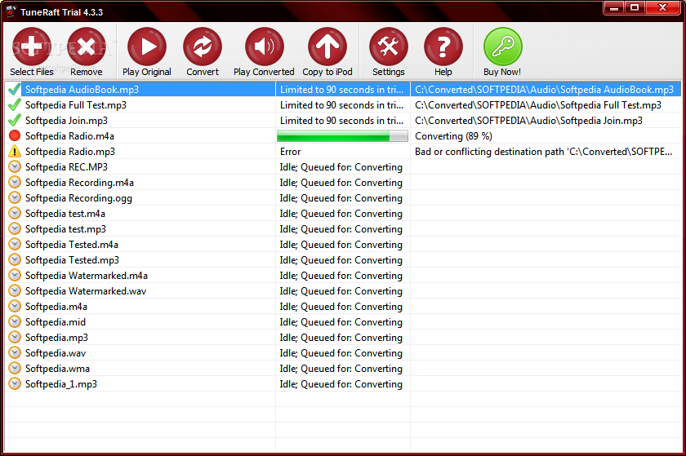The height and width of the screenshot is (456, 686).
Task: Click the queued status for Softpedia REC.MP3
Action: pyautogui.click(x=341, y=167)
